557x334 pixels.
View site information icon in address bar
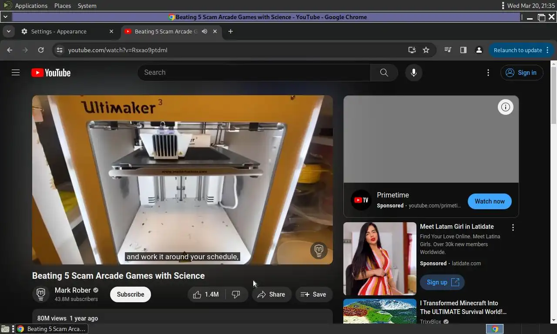pos(60,50)
